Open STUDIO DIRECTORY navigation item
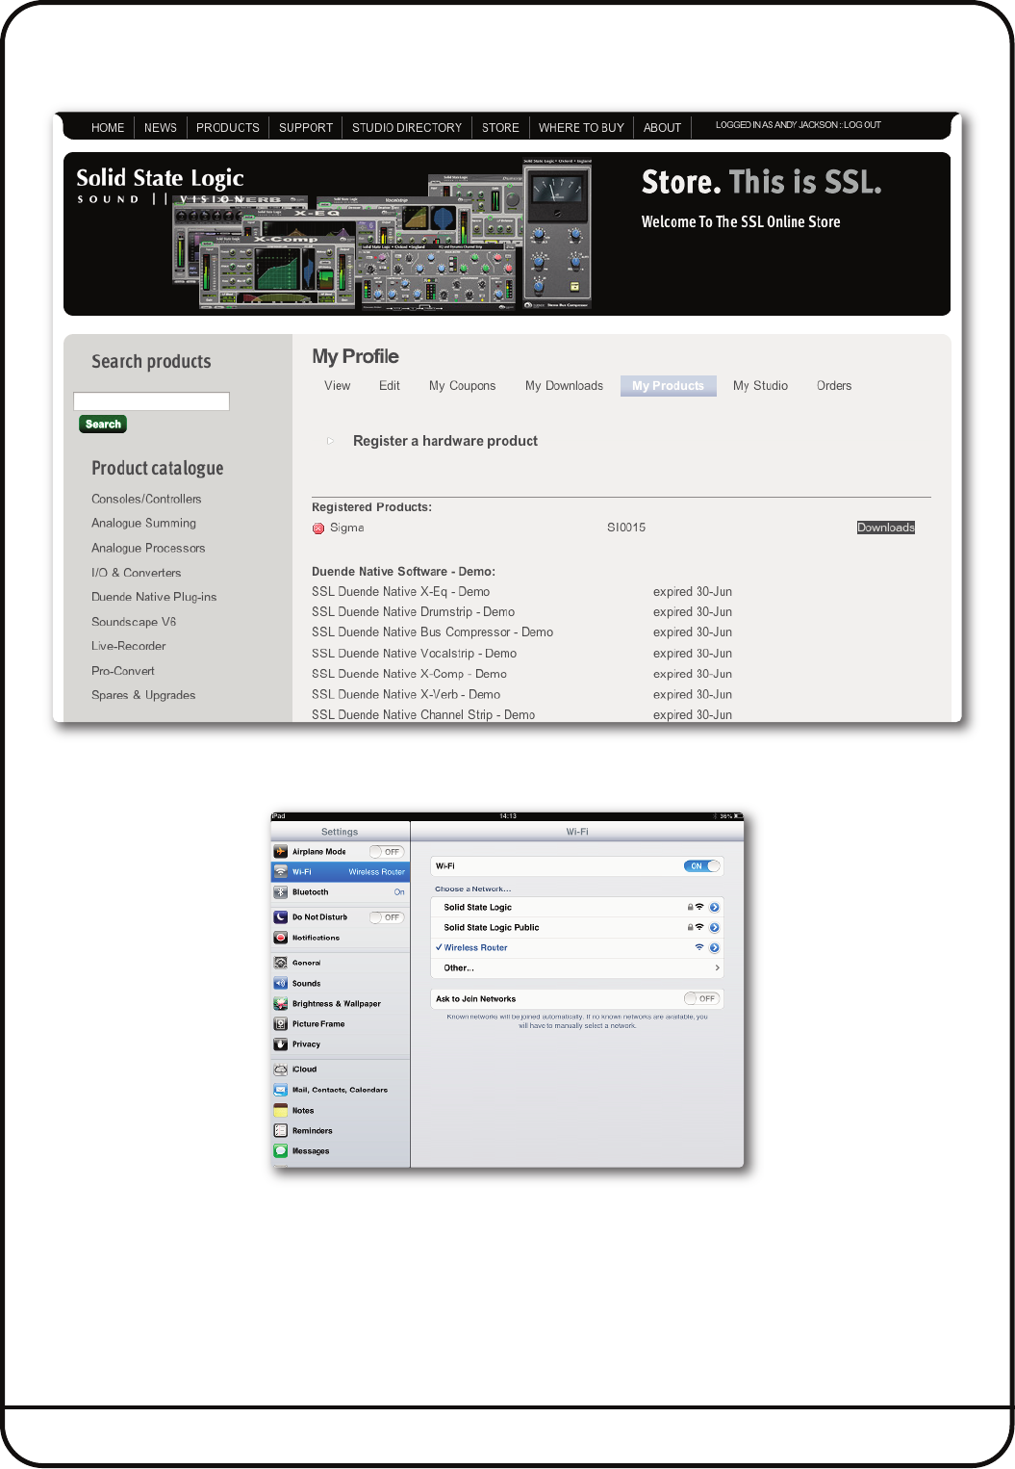The height and width of the screenshot is (1469, 1015). (407, 128)
